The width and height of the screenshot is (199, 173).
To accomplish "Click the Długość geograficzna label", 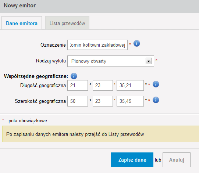I will point(43,86).
